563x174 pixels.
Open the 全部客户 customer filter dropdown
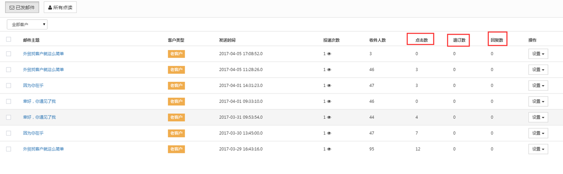point(27,24)
